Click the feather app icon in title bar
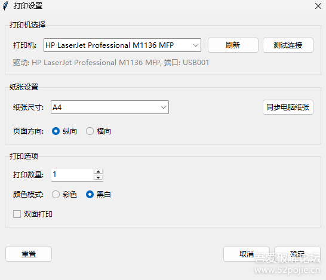Image resolution: width=326 pixels, height=280 pixels. pos(5,6)
